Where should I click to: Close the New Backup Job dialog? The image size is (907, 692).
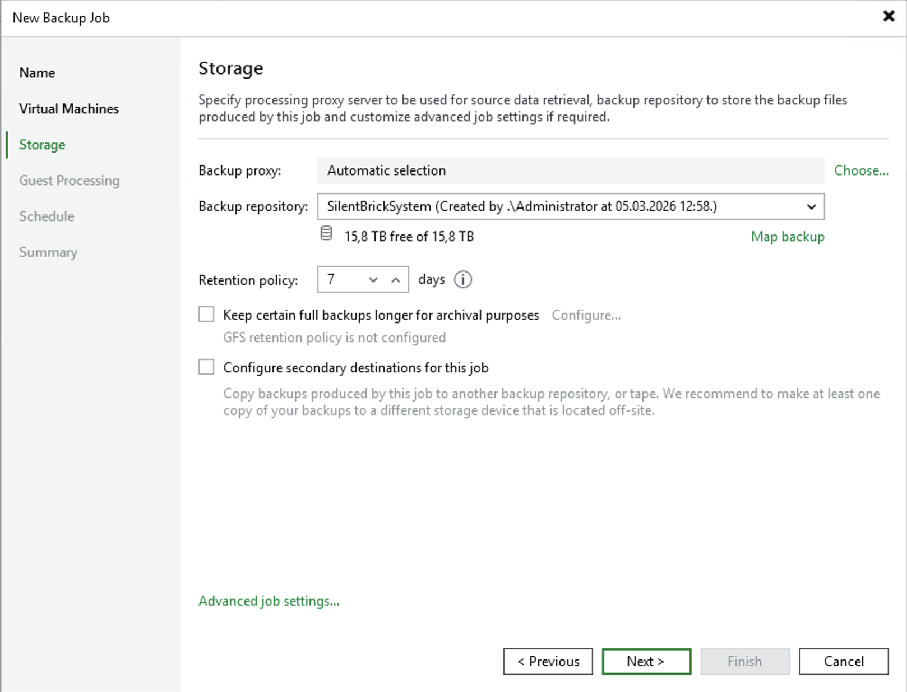889,16
